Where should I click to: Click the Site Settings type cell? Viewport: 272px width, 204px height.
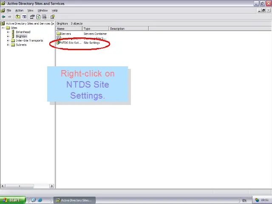pyautogui.click(x=92, y=42)
